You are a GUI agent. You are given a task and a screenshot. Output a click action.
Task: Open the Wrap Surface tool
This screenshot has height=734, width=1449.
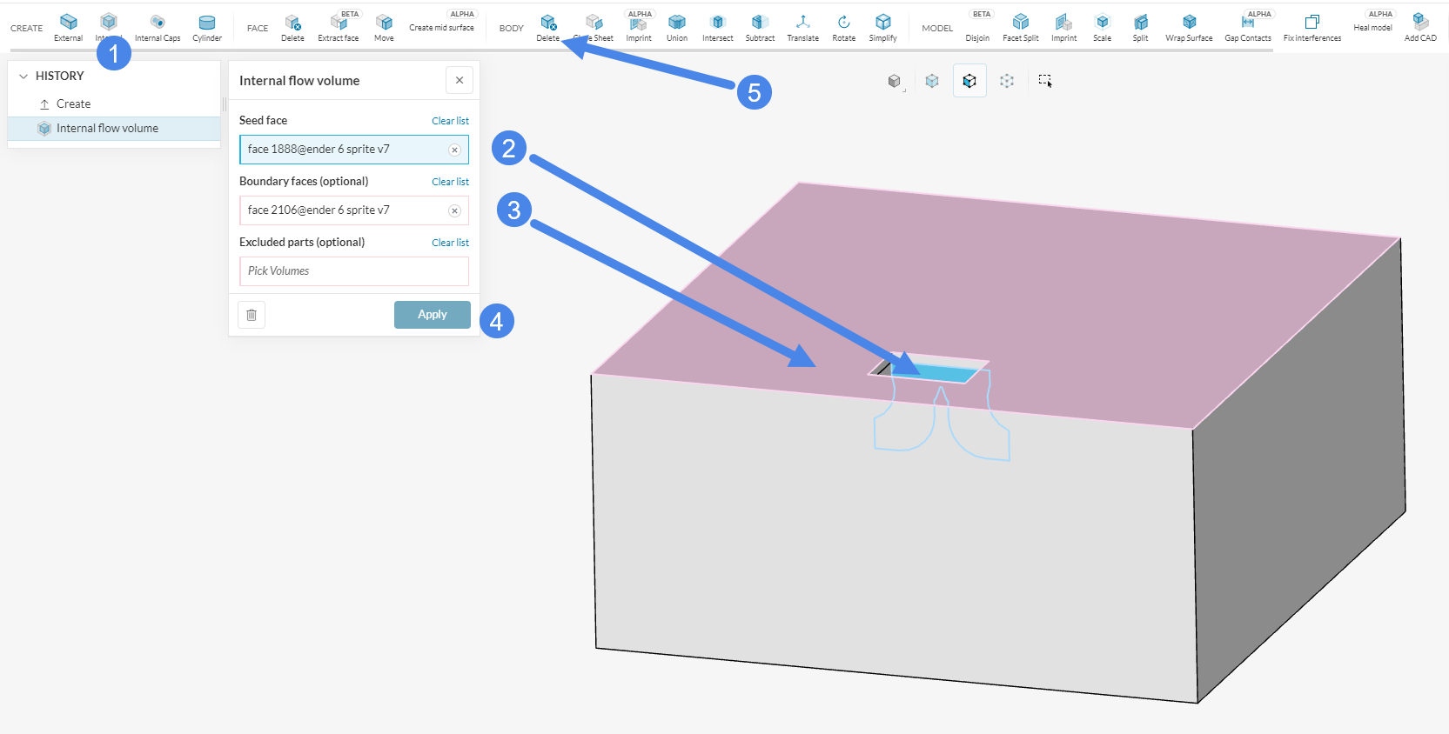(1189, 27)
